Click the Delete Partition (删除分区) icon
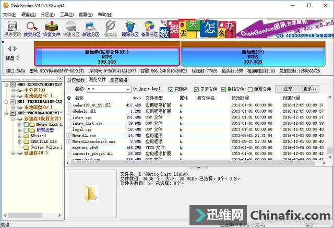 [130, 29]
